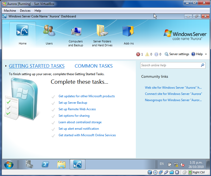Expand the Help dropdown arrow

click(206, 54)
